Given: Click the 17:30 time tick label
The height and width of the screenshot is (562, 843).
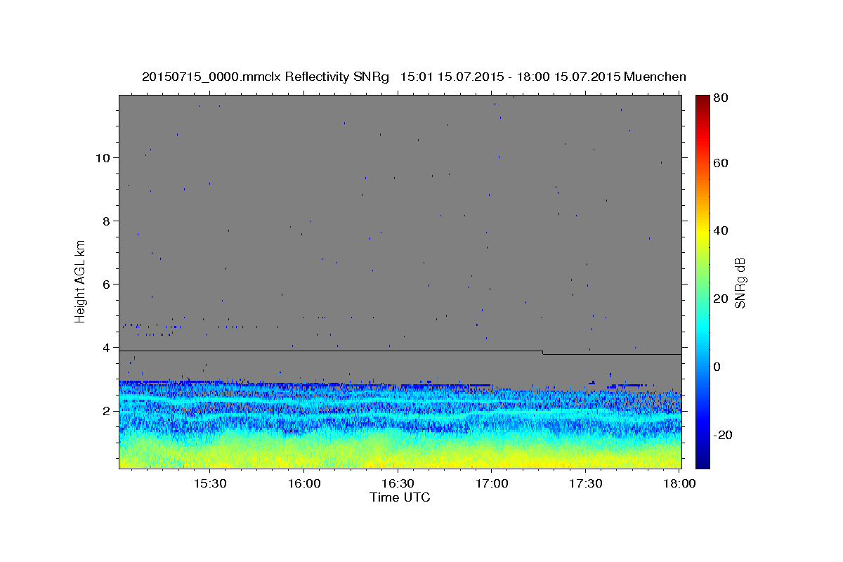Looking at the screenshot, I should pos(585,484).
